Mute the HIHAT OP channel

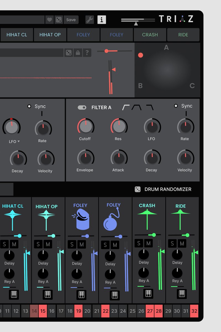click(48, 244)
